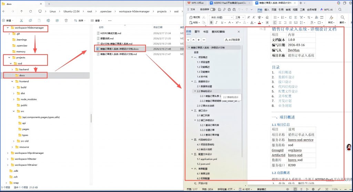Screen dimensions: 353x192
Task: Select 销售订单录入系统-详细设计文档.docx file
Action: pyautogui.click(x=118, y=49)
